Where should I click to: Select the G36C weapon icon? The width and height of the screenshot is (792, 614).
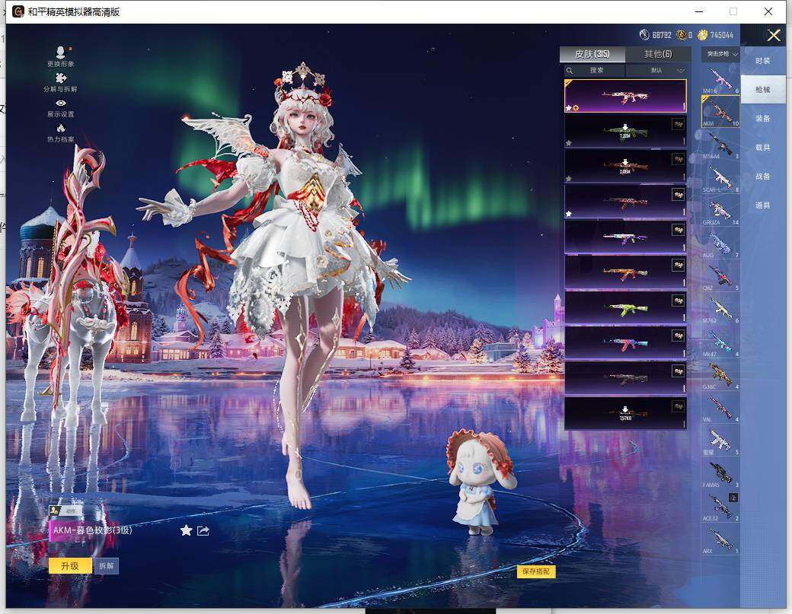click(720, 374)
